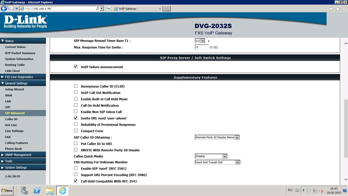
Task: Go to System Information page
Action: point(19,59)
